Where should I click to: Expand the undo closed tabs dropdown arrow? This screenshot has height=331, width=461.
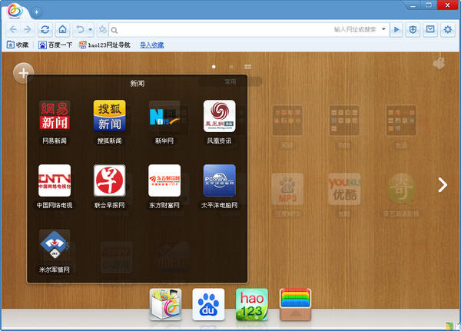tap(90, 29)
